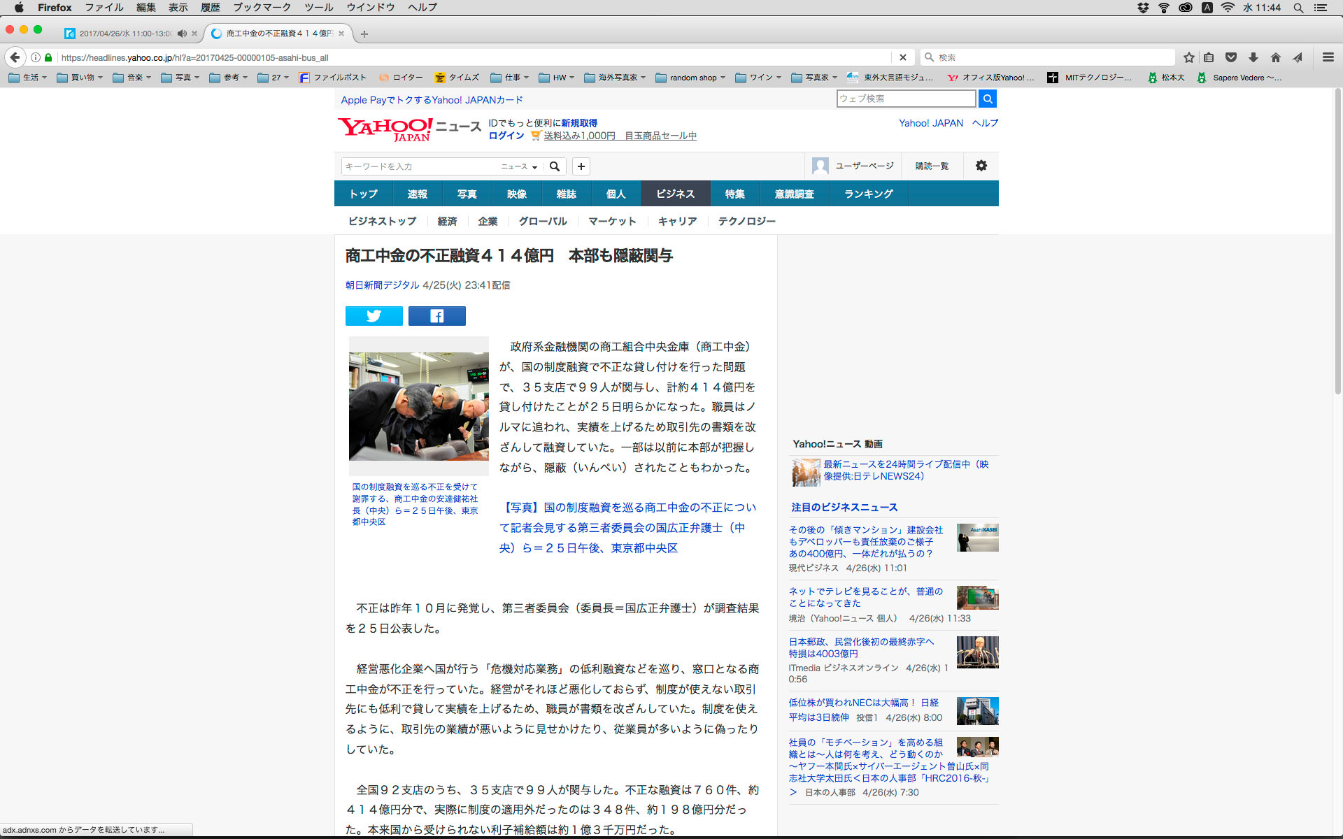
Task: Share article via Facebook button
Action: click(436, 316)
